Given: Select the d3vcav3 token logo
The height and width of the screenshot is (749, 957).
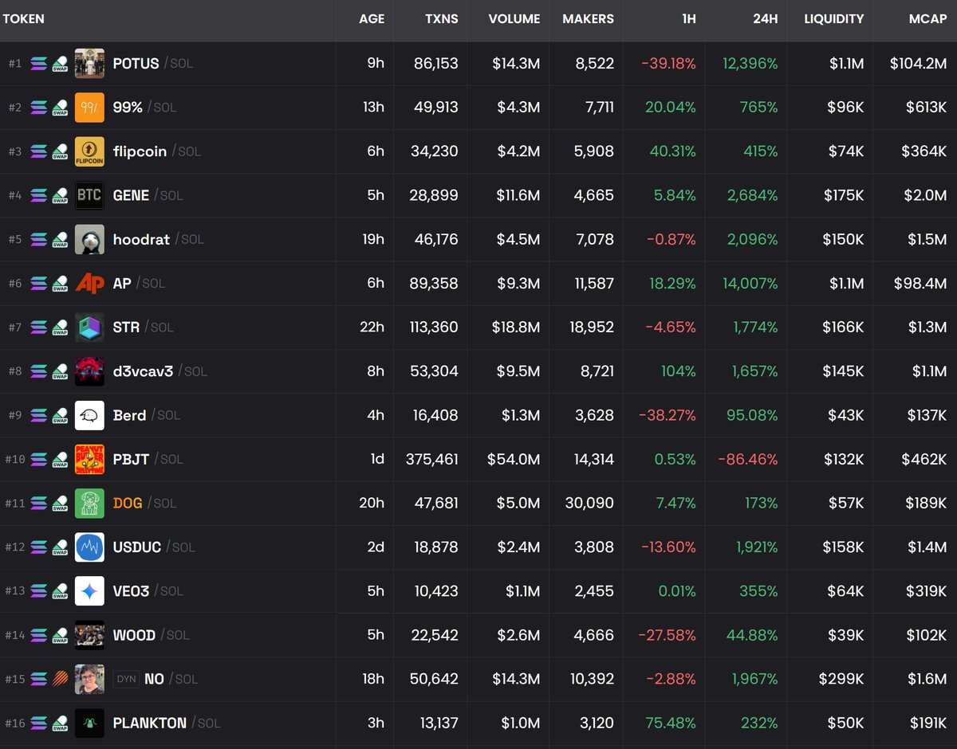Looking at the screenshot, I should [89, 371].
